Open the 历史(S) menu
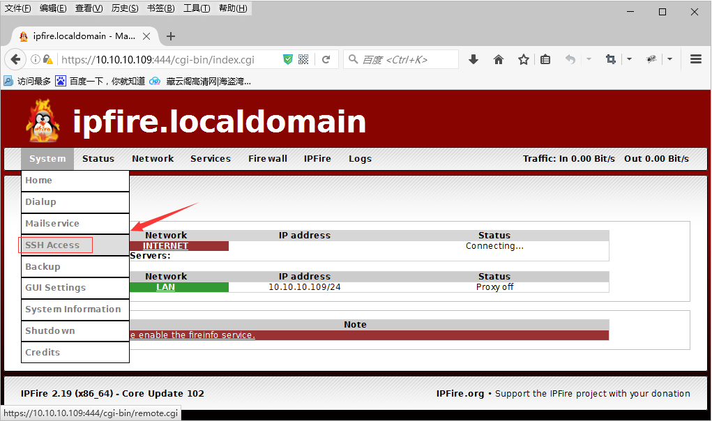 coord(125,8)
